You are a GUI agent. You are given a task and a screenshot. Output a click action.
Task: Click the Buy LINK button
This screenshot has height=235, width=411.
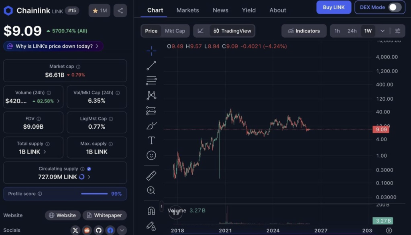pos(334,7)
